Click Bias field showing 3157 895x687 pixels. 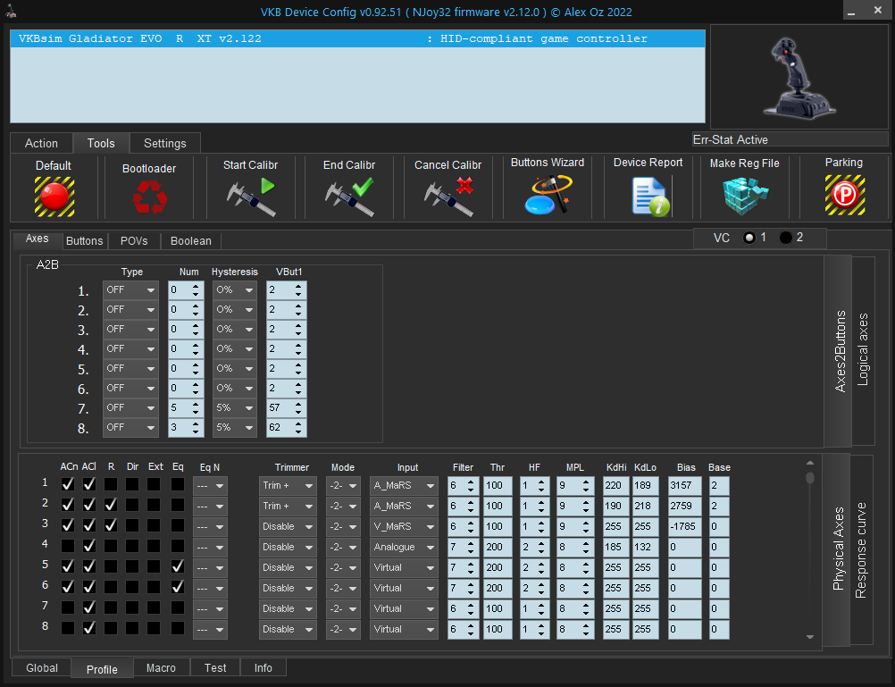click(x=685, y=486)
